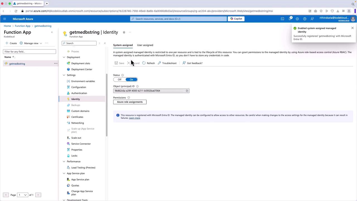Click the Status info icon
Viewport: 357px width, 201px height.
(122, 75)
